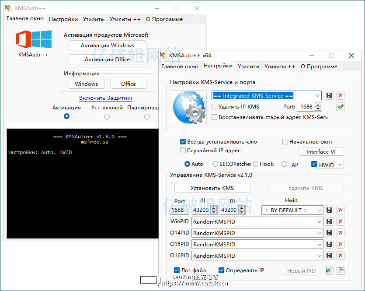Enable the Случайный IP адрес checkbox
The image size is (365, 291).
pos(183,151)
